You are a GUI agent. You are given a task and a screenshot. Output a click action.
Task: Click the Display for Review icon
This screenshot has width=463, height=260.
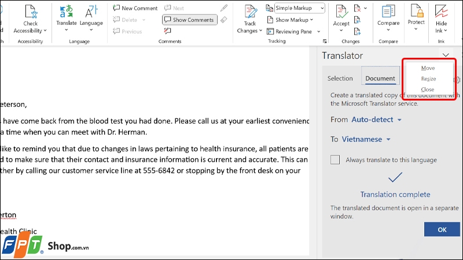click(x=269, y=8)
